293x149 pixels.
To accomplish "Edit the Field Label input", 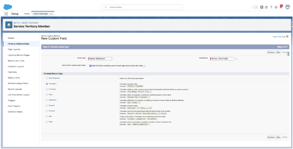I will click(100, 59).
